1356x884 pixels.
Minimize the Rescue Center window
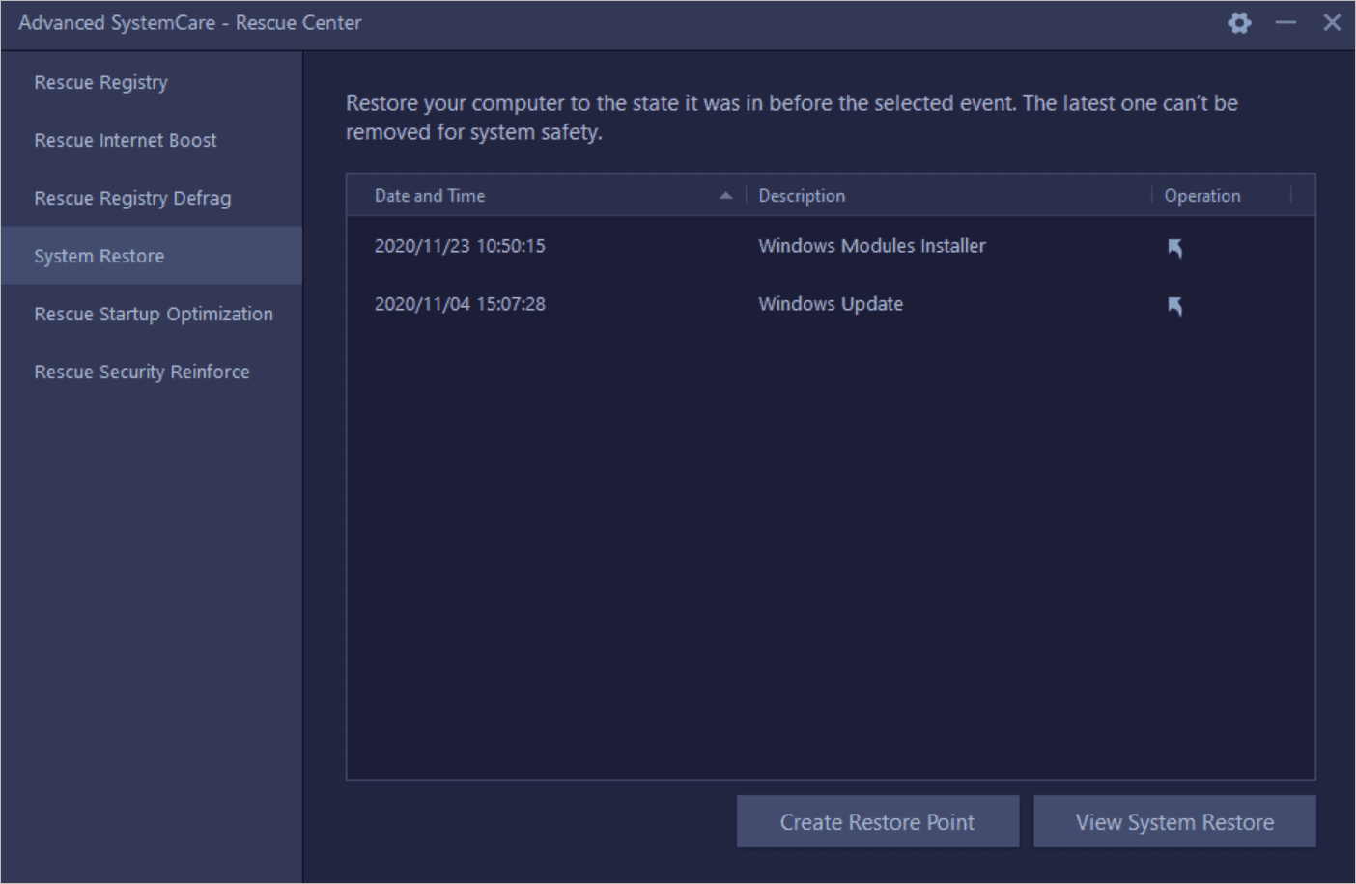1285,22
